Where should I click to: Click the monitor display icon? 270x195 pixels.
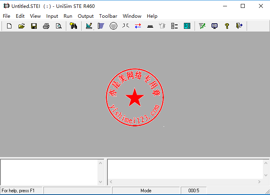pos(215,26)
